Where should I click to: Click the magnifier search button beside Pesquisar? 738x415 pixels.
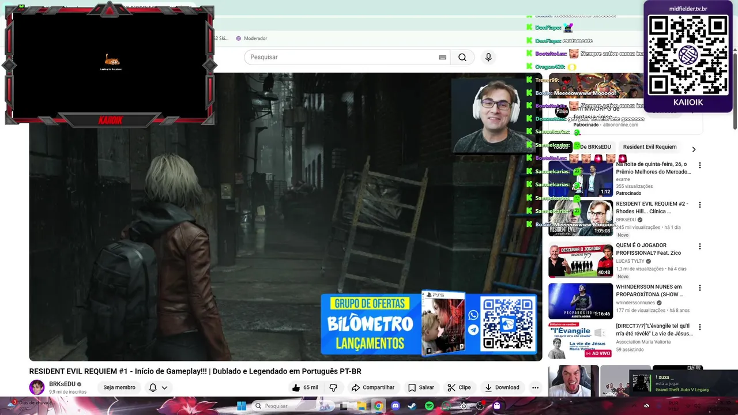462,57
